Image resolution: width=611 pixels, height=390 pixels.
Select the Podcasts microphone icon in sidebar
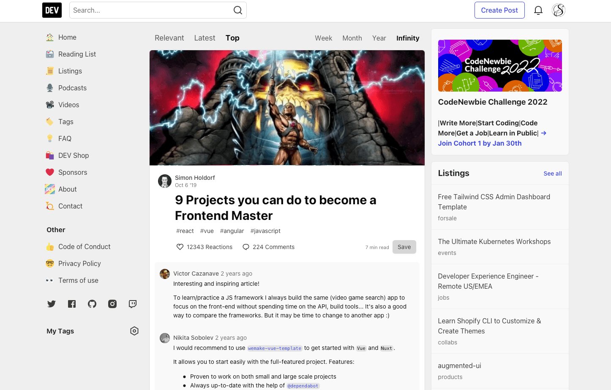[49, 88]
